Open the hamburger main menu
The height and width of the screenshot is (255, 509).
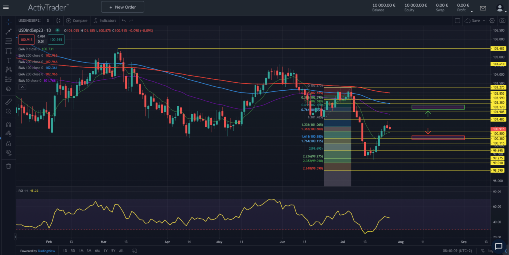click(6, 7)
